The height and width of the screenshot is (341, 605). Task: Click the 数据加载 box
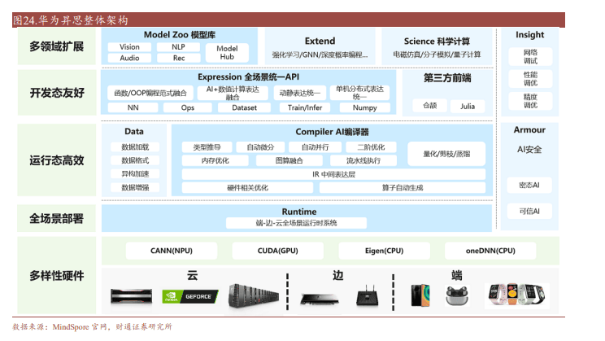pyautogui.click(x=135, y=147)
